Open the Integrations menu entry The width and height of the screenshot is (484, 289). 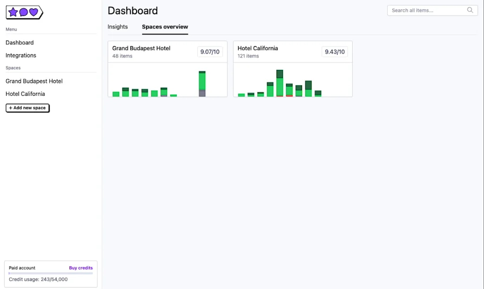20,55
